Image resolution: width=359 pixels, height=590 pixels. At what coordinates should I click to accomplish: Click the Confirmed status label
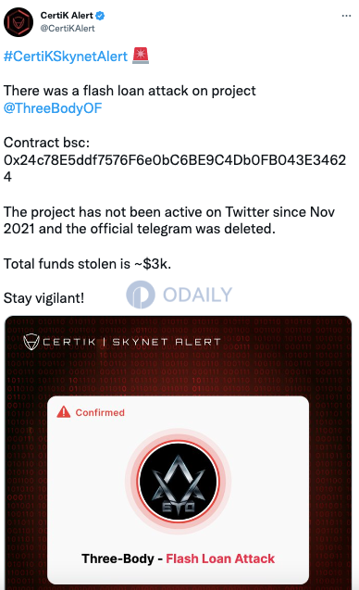[100, 412]
